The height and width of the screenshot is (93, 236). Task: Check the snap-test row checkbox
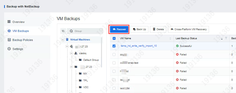(114, 63)
